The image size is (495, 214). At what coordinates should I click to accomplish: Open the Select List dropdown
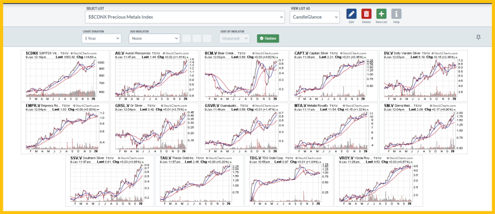click(x=186, y=17)
